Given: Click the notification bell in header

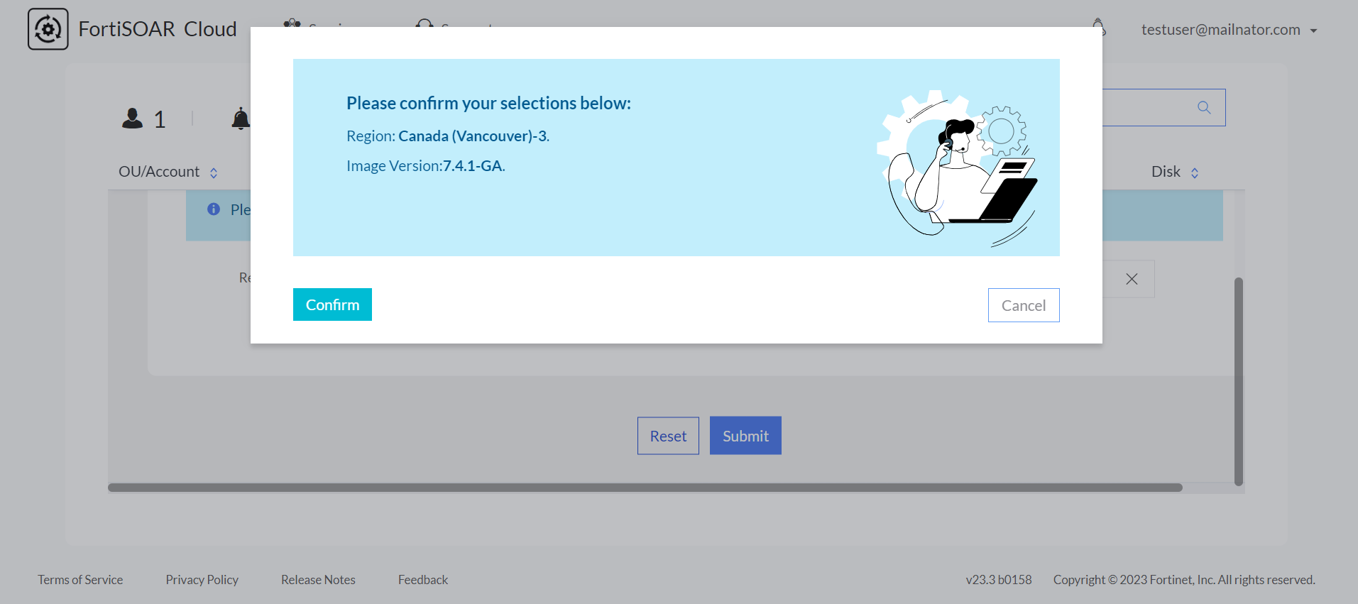Looking at the screenshot, I should (x=1099, y=28).
